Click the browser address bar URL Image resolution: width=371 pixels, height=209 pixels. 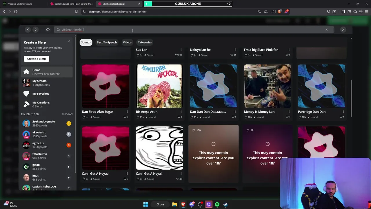117,12
